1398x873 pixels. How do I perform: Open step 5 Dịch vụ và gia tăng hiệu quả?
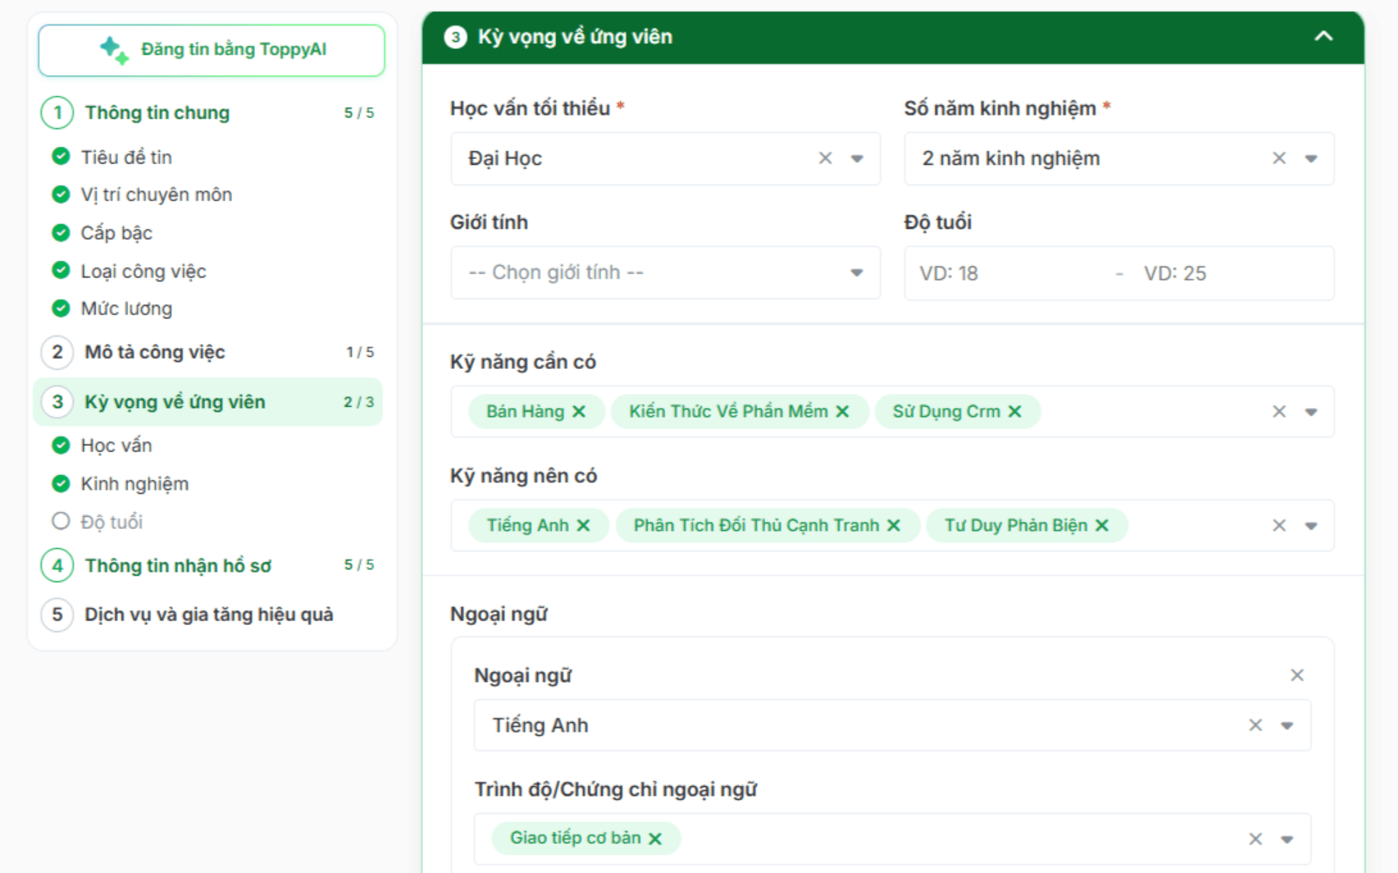click(208, 615)
